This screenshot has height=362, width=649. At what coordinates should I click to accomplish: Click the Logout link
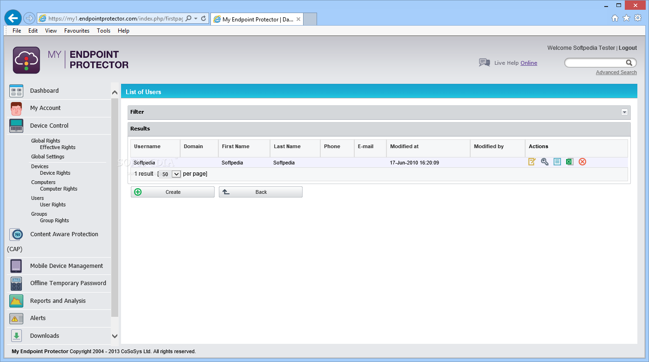click(628, 48)
